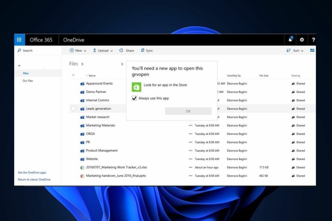Click the 17.5 KB file size value
Image resolution: width=332 pixels, height=221 pixels.
[264, 167]
